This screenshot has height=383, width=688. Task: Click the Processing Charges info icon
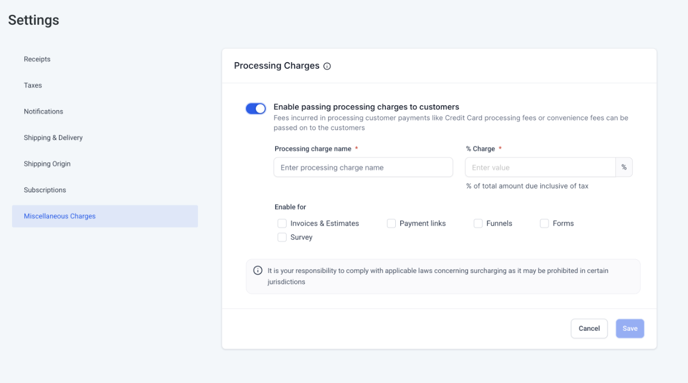(x=327, y=66)
